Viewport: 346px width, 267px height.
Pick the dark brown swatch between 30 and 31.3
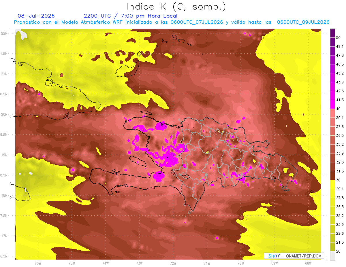(332, 175)
